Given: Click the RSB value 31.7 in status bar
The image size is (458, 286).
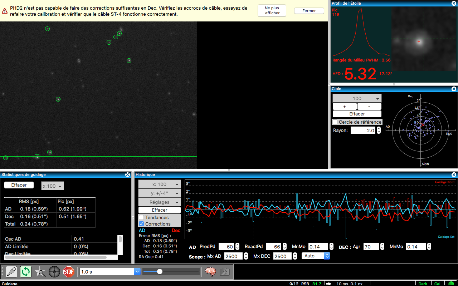Looking at the screenshot, I should [x=317, y=284].
